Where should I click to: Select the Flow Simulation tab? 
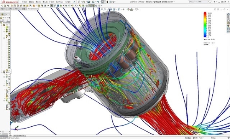pyautogui.click(x=33, y=9)
